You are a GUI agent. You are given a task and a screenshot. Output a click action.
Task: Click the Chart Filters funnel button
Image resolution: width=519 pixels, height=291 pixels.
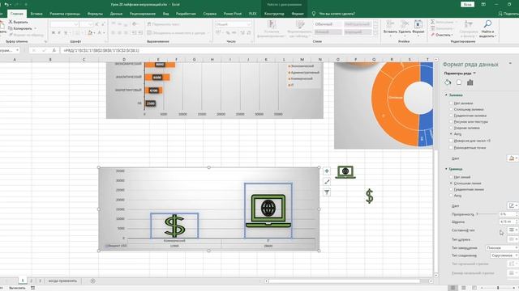coord(327,192)
